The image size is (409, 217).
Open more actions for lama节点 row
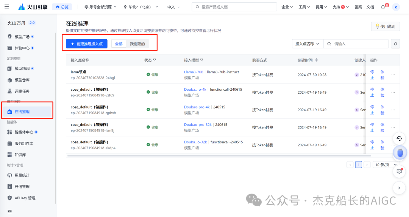click(393, 75)
